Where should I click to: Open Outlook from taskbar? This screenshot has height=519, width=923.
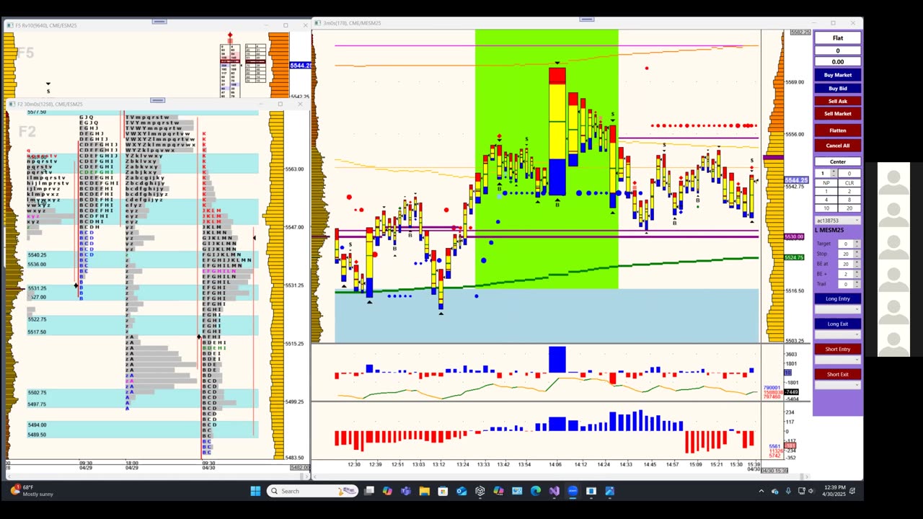461,491
